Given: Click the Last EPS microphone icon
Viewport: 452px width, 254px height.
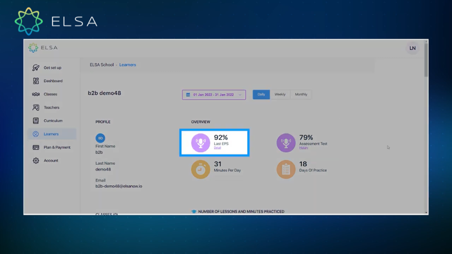Looking at the screenshot, I should [x=201, y=143].
